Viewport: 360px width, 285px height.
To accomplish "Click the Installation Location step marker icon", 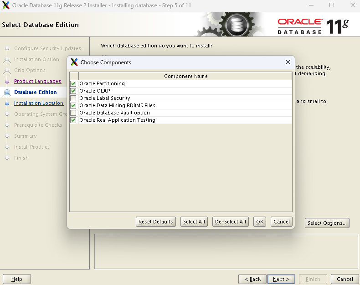I will 7,104.
